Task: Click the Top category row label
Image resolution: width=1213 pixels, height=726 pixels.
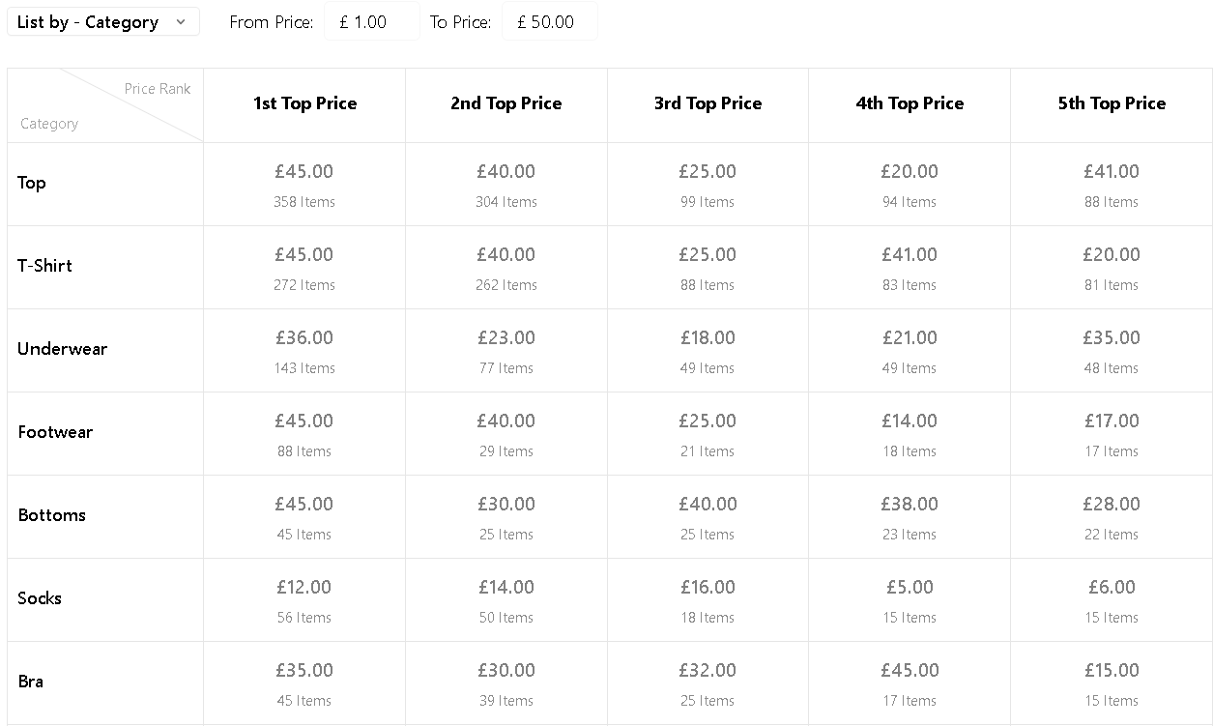Action: [32, 183]
